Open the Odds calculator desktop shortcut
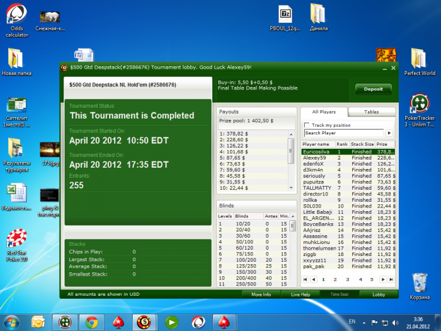441x331 pixels. click(16, 20)
